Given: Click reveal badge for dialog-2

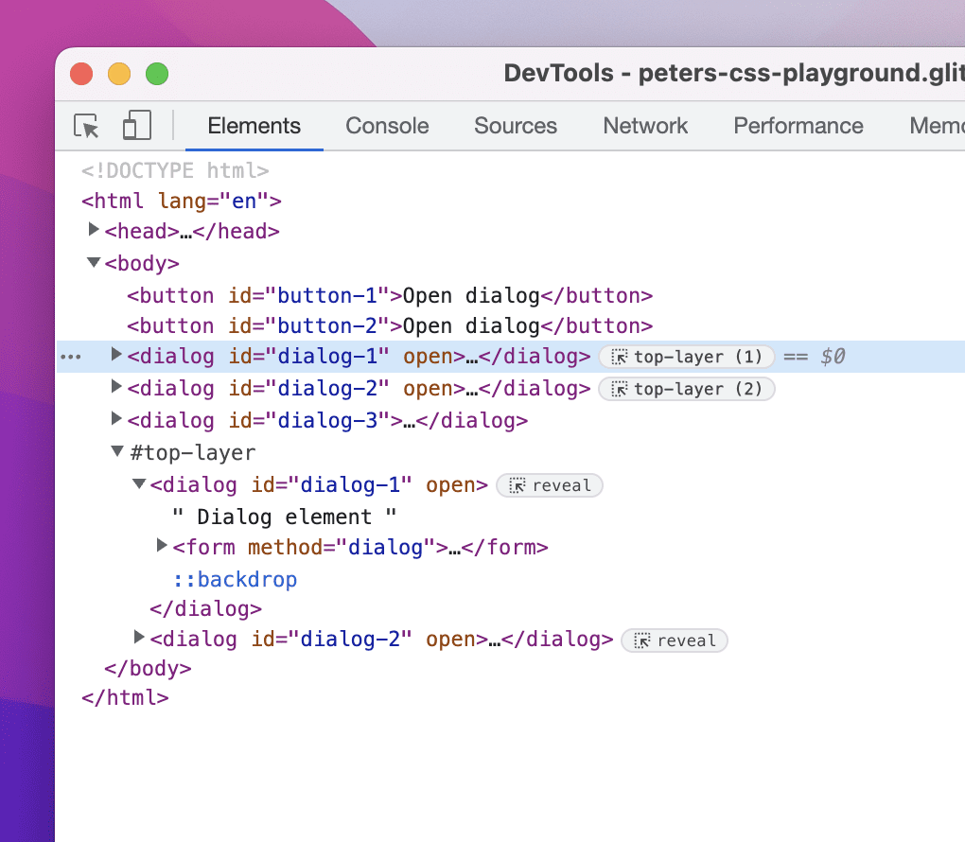Looking at the screenshot, I should pyautogui.click(x=675, y=640).
